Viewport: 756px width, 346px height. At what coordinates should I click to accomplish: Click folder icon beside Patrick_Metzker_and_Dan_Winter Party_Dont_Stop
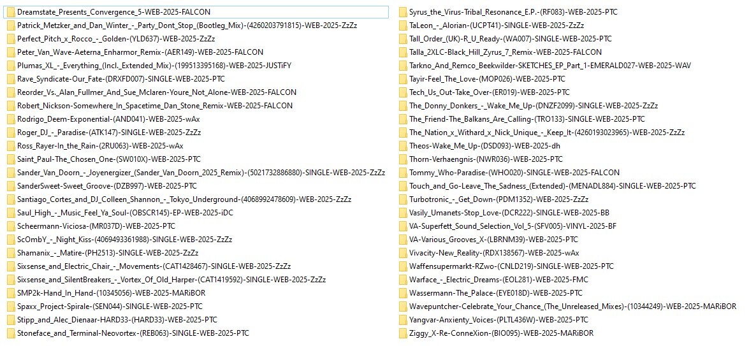point(11,25)
